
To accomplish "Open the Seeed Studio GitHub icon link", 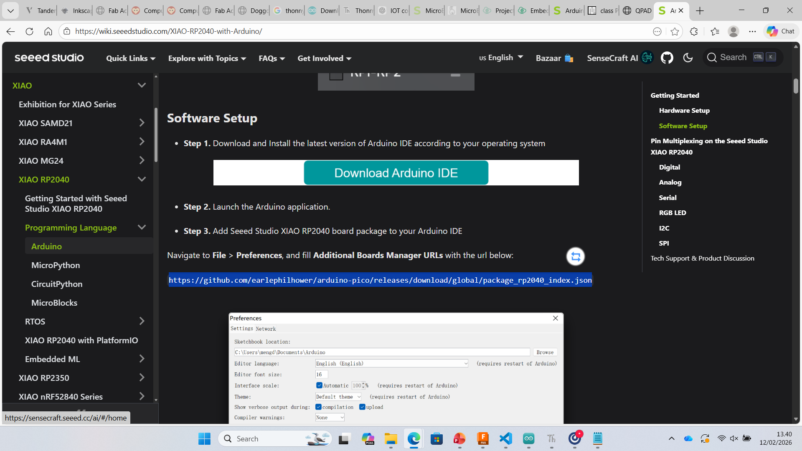I will [x=667, y=58].
